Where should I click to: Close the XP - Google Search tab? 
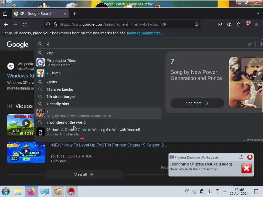pos(65,14)
